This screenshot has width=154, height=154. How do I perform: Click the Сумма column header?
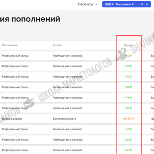pos(128,45)
